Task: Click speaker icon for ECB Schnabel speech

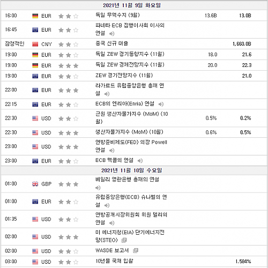Action: 107,205
